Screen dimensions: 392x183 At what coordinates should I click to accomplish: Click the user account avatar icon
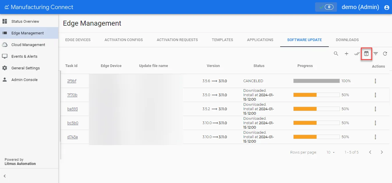387,8
